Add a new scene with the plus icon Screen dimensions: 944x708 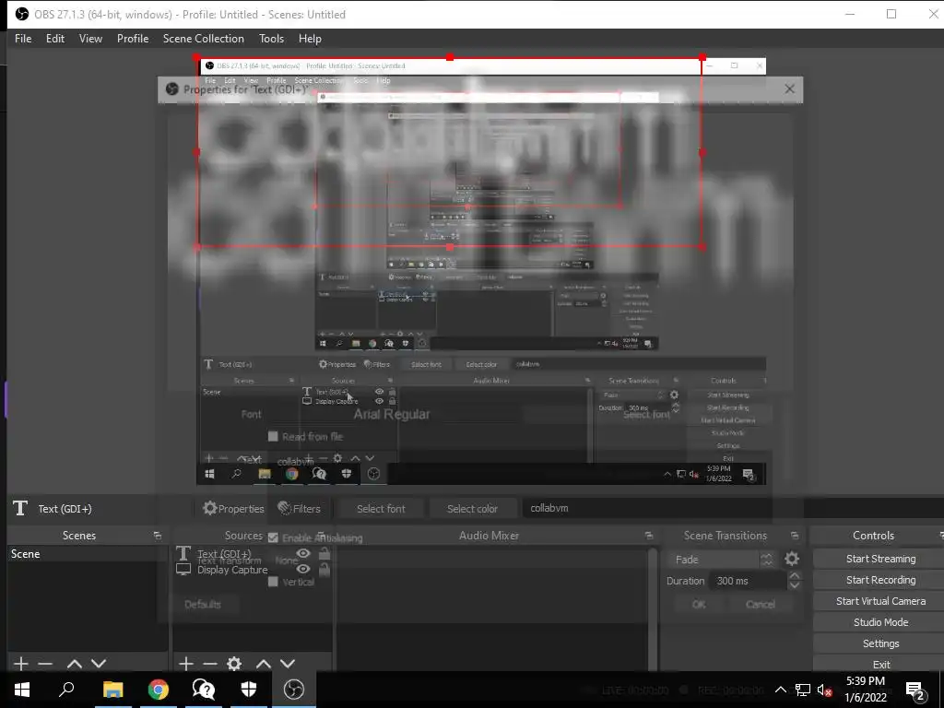(x=21, y=664)
